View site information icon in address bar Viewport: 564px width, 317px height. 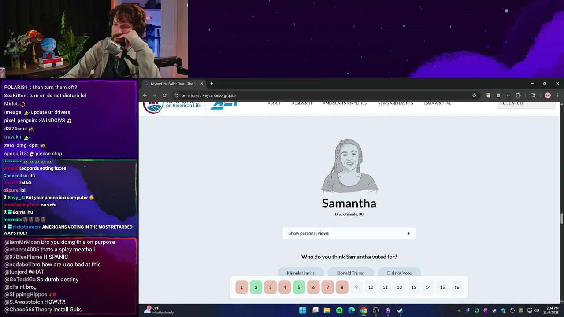point(176,96)
